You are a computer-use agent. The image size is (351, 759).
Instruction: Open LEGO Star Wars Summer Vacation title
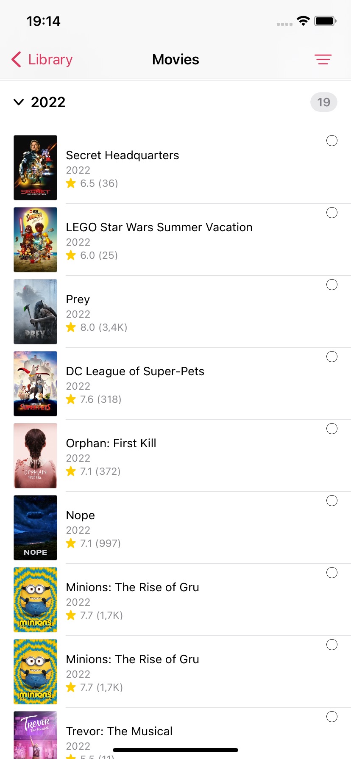coord(159,227)
